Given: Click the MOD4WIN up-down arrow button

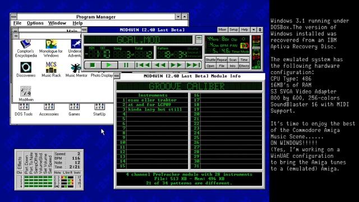Looking at the screenshot, I should coord(260,30).
